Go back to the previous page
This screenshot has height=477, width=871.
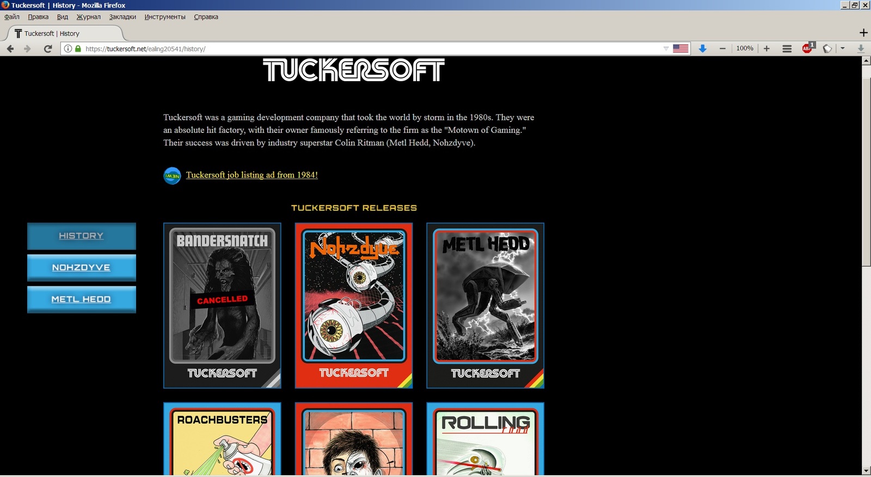click(x=10, y=48)
